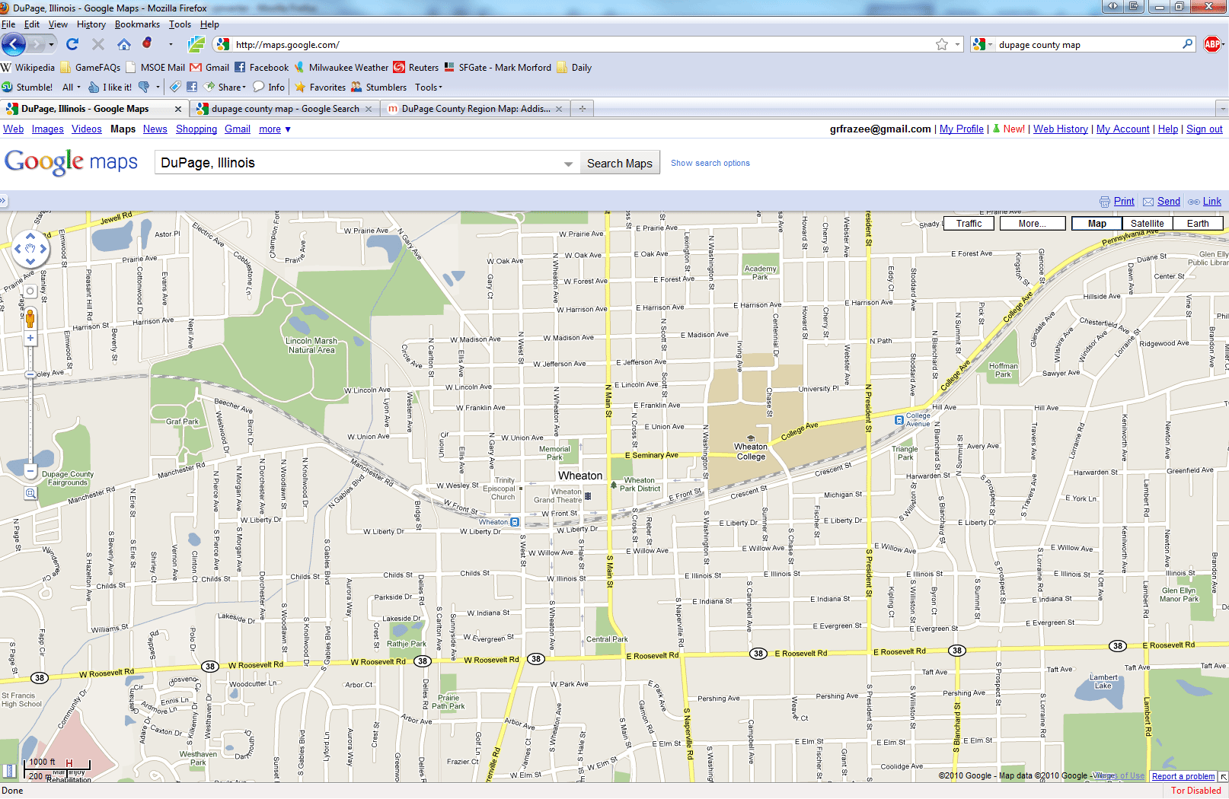Open the list all tabs dropdown
Screen dimensions: 1229x799
coord(1222,110)
